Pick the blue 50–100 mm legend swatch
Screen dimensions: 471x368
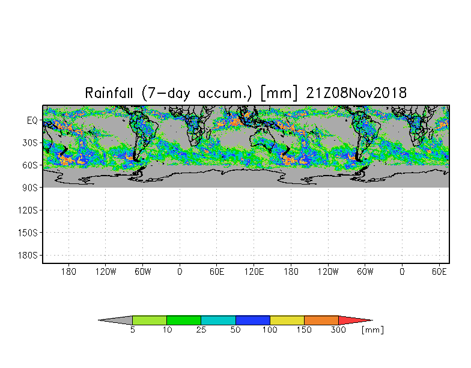click(x=252, y=320)
